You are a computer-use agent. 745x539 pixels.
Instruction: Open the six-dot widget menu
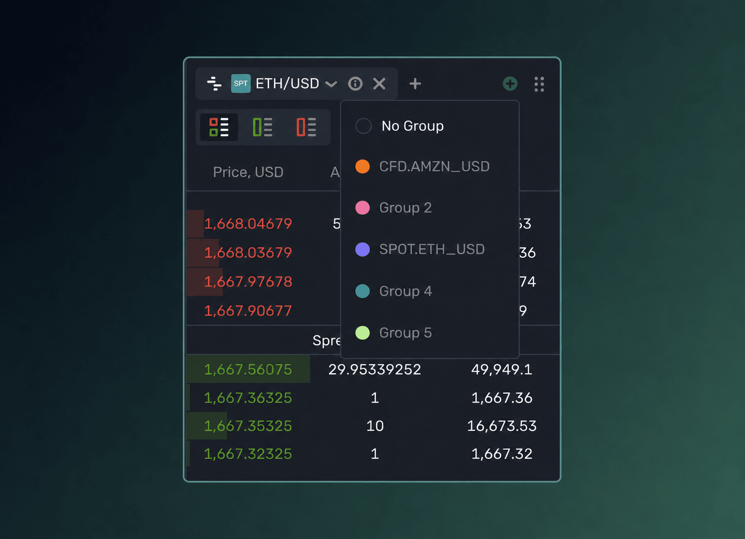click(539, 84)
